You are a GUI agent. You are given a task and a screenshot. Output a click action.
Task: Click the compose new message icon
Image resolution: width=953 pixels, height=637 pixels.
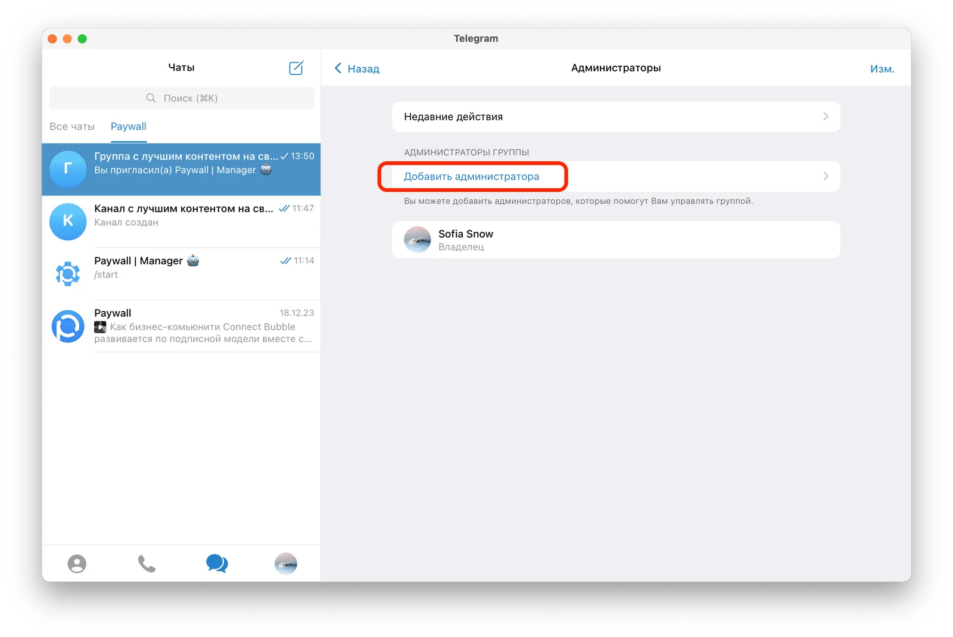coord(296,68)
